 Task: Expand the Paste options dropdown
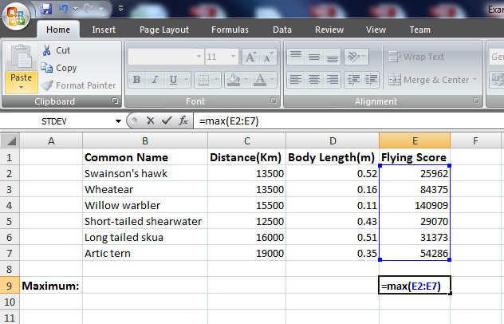[22, 82]
